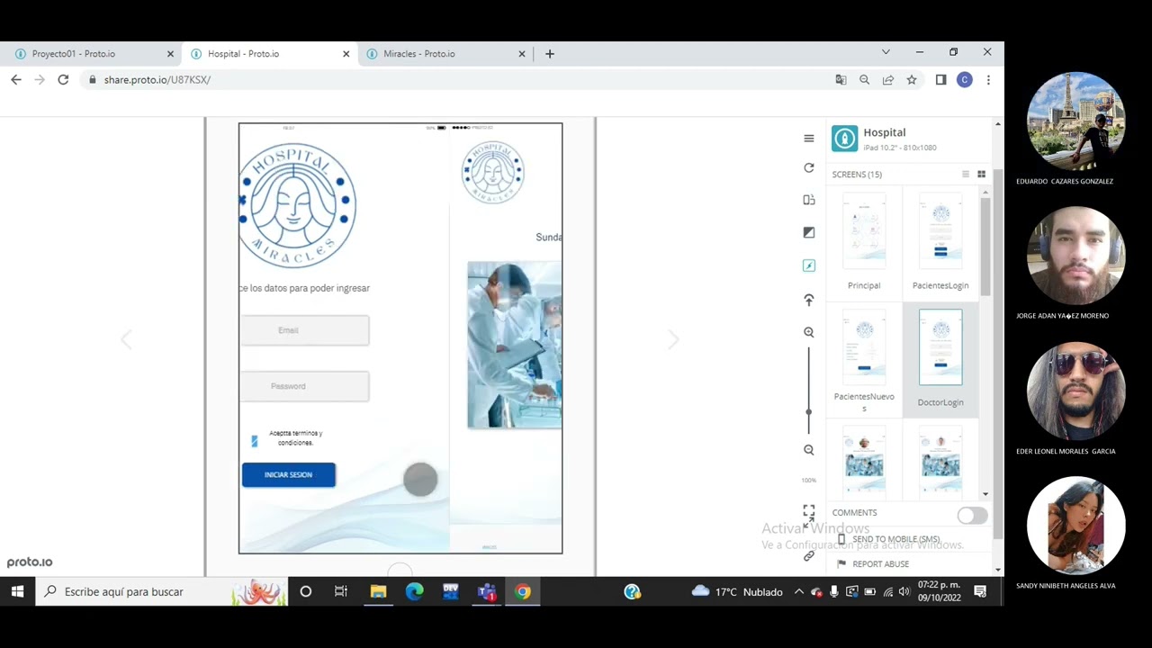Screen dimensions: 1152x648
Task: Open Chrome side panel
Action: pyautogui.click(x=941, y=79)
